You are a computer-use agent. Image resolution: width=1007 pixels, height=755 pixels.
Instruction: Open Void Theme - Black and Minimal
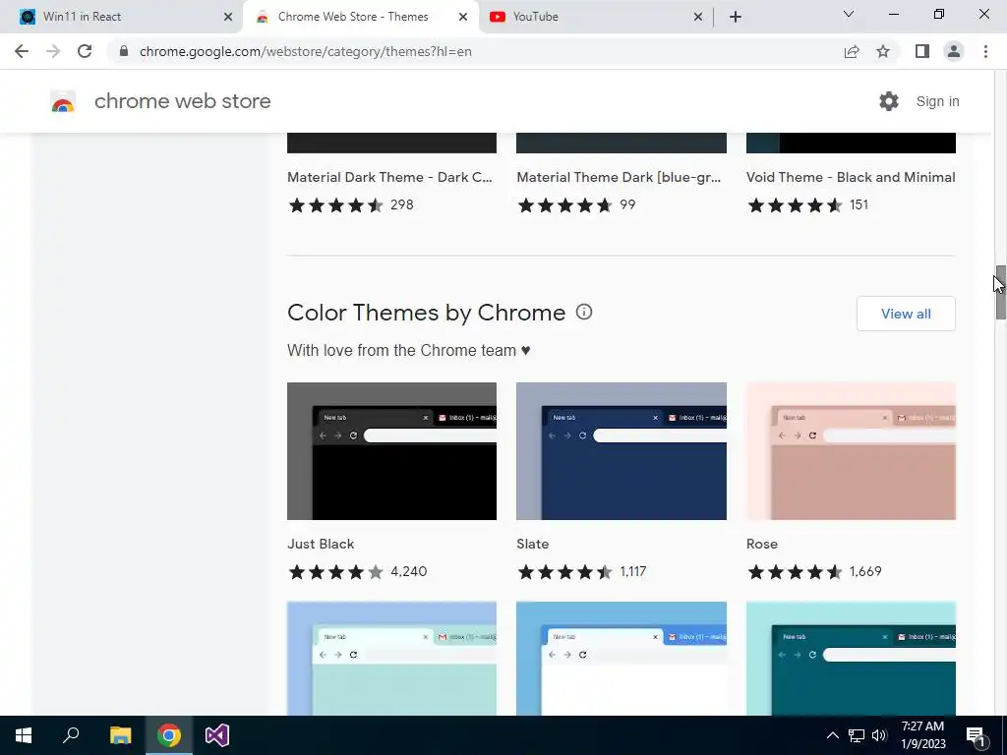tap(851, 177)
